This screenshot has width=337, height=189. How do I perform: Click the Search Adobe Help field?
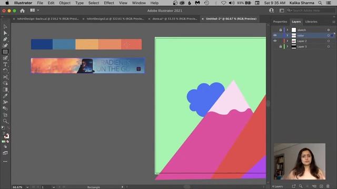point(311,10)
